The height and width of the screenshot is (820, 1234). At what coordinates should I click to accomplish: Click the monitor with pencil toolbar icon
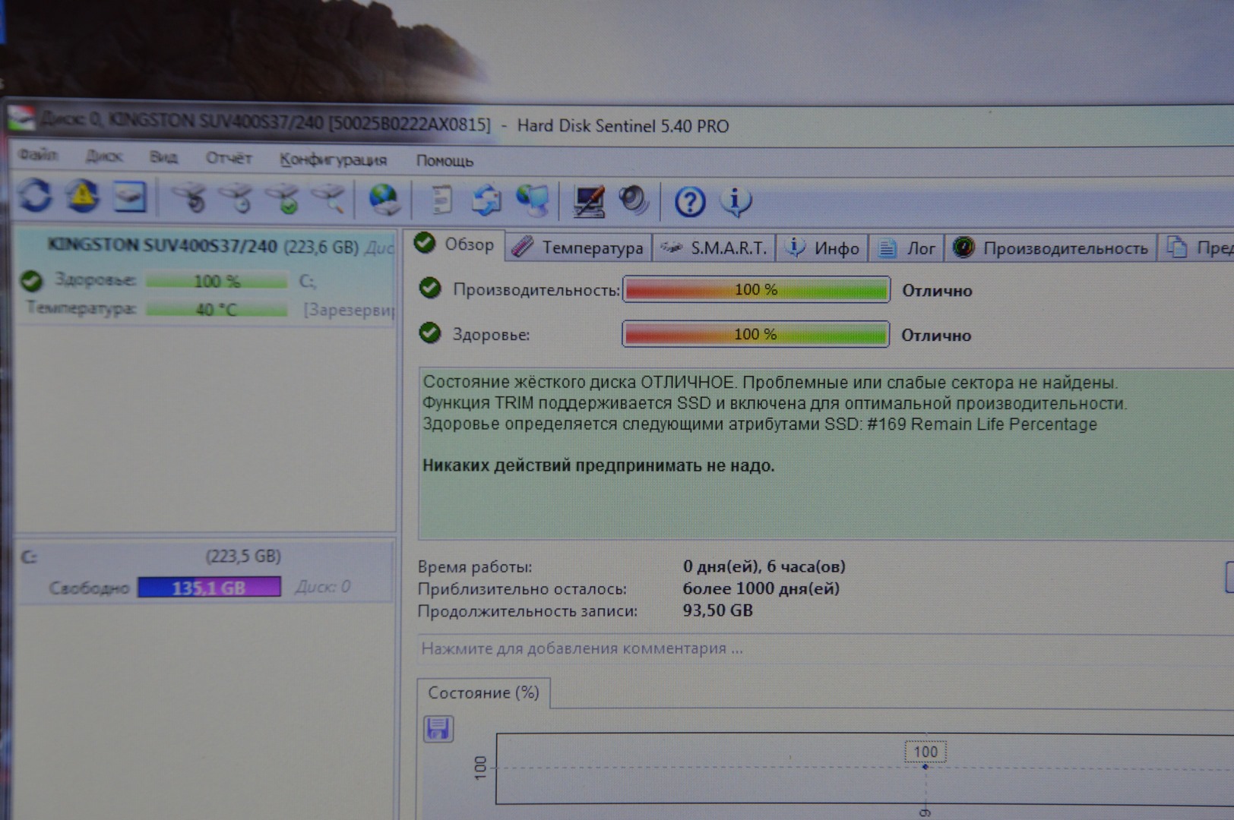(588, 202)
